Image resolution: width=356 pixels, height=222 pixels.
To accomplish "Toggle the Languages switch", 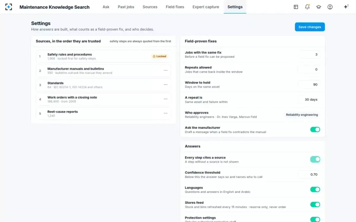I will click(315, 189).
